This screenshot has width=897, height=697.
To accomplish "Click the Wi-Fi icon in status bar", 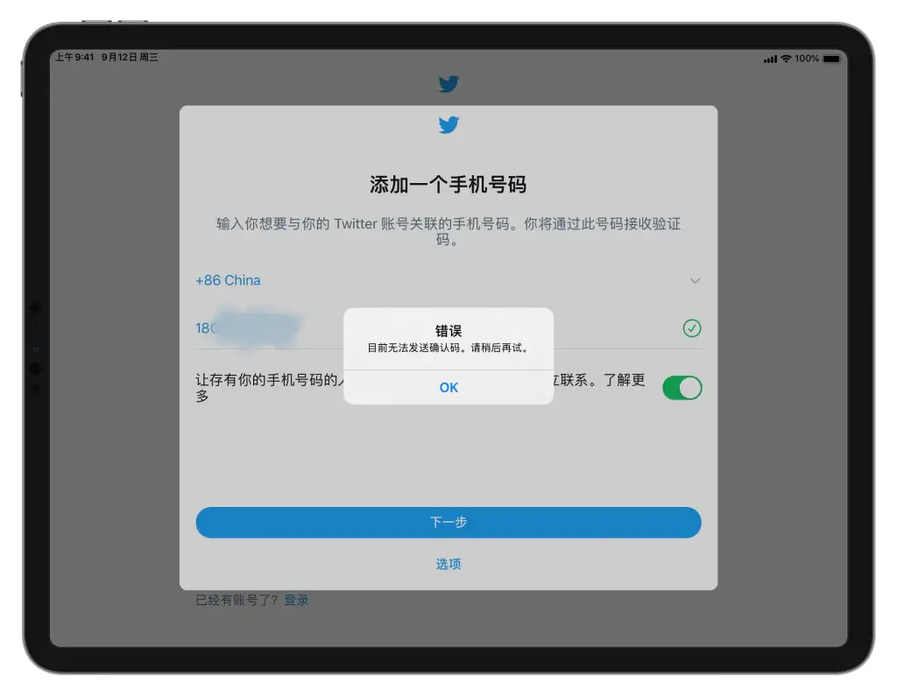I will (x=786, y=59).
